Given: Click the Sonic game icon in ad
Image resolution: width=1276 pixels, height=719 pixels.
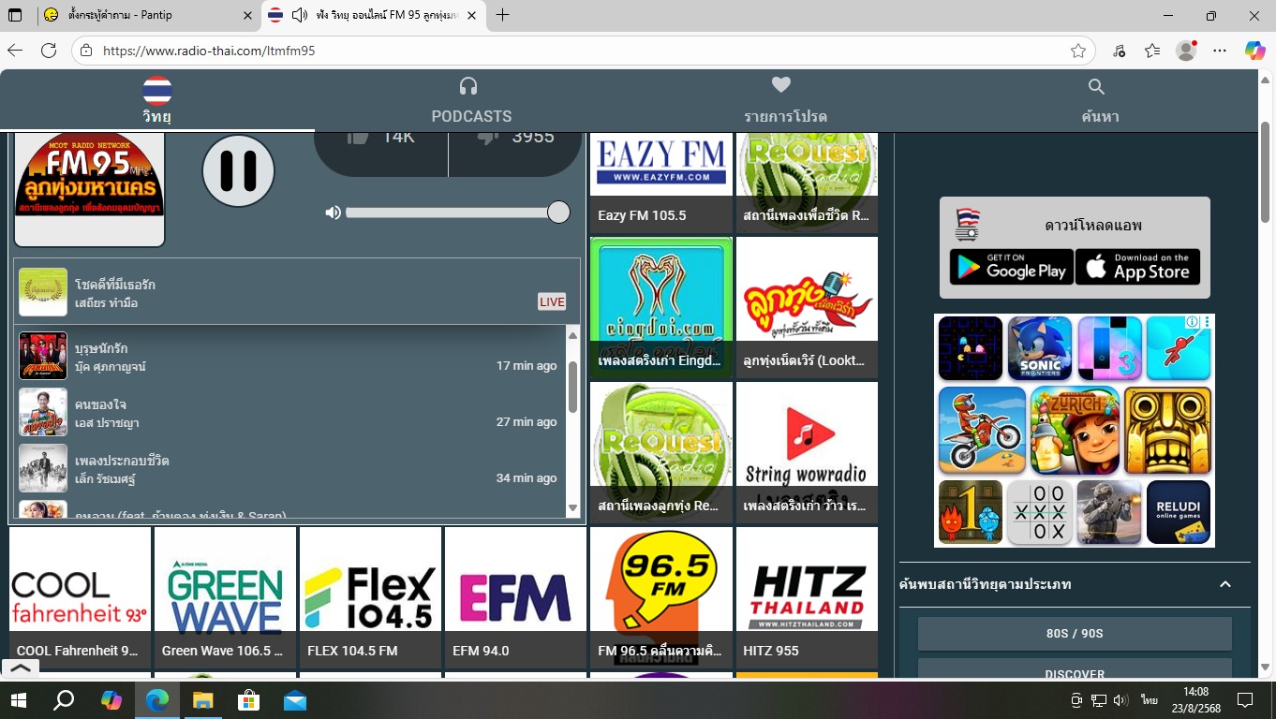Looking at the screenshot, I should [1040, 348].
